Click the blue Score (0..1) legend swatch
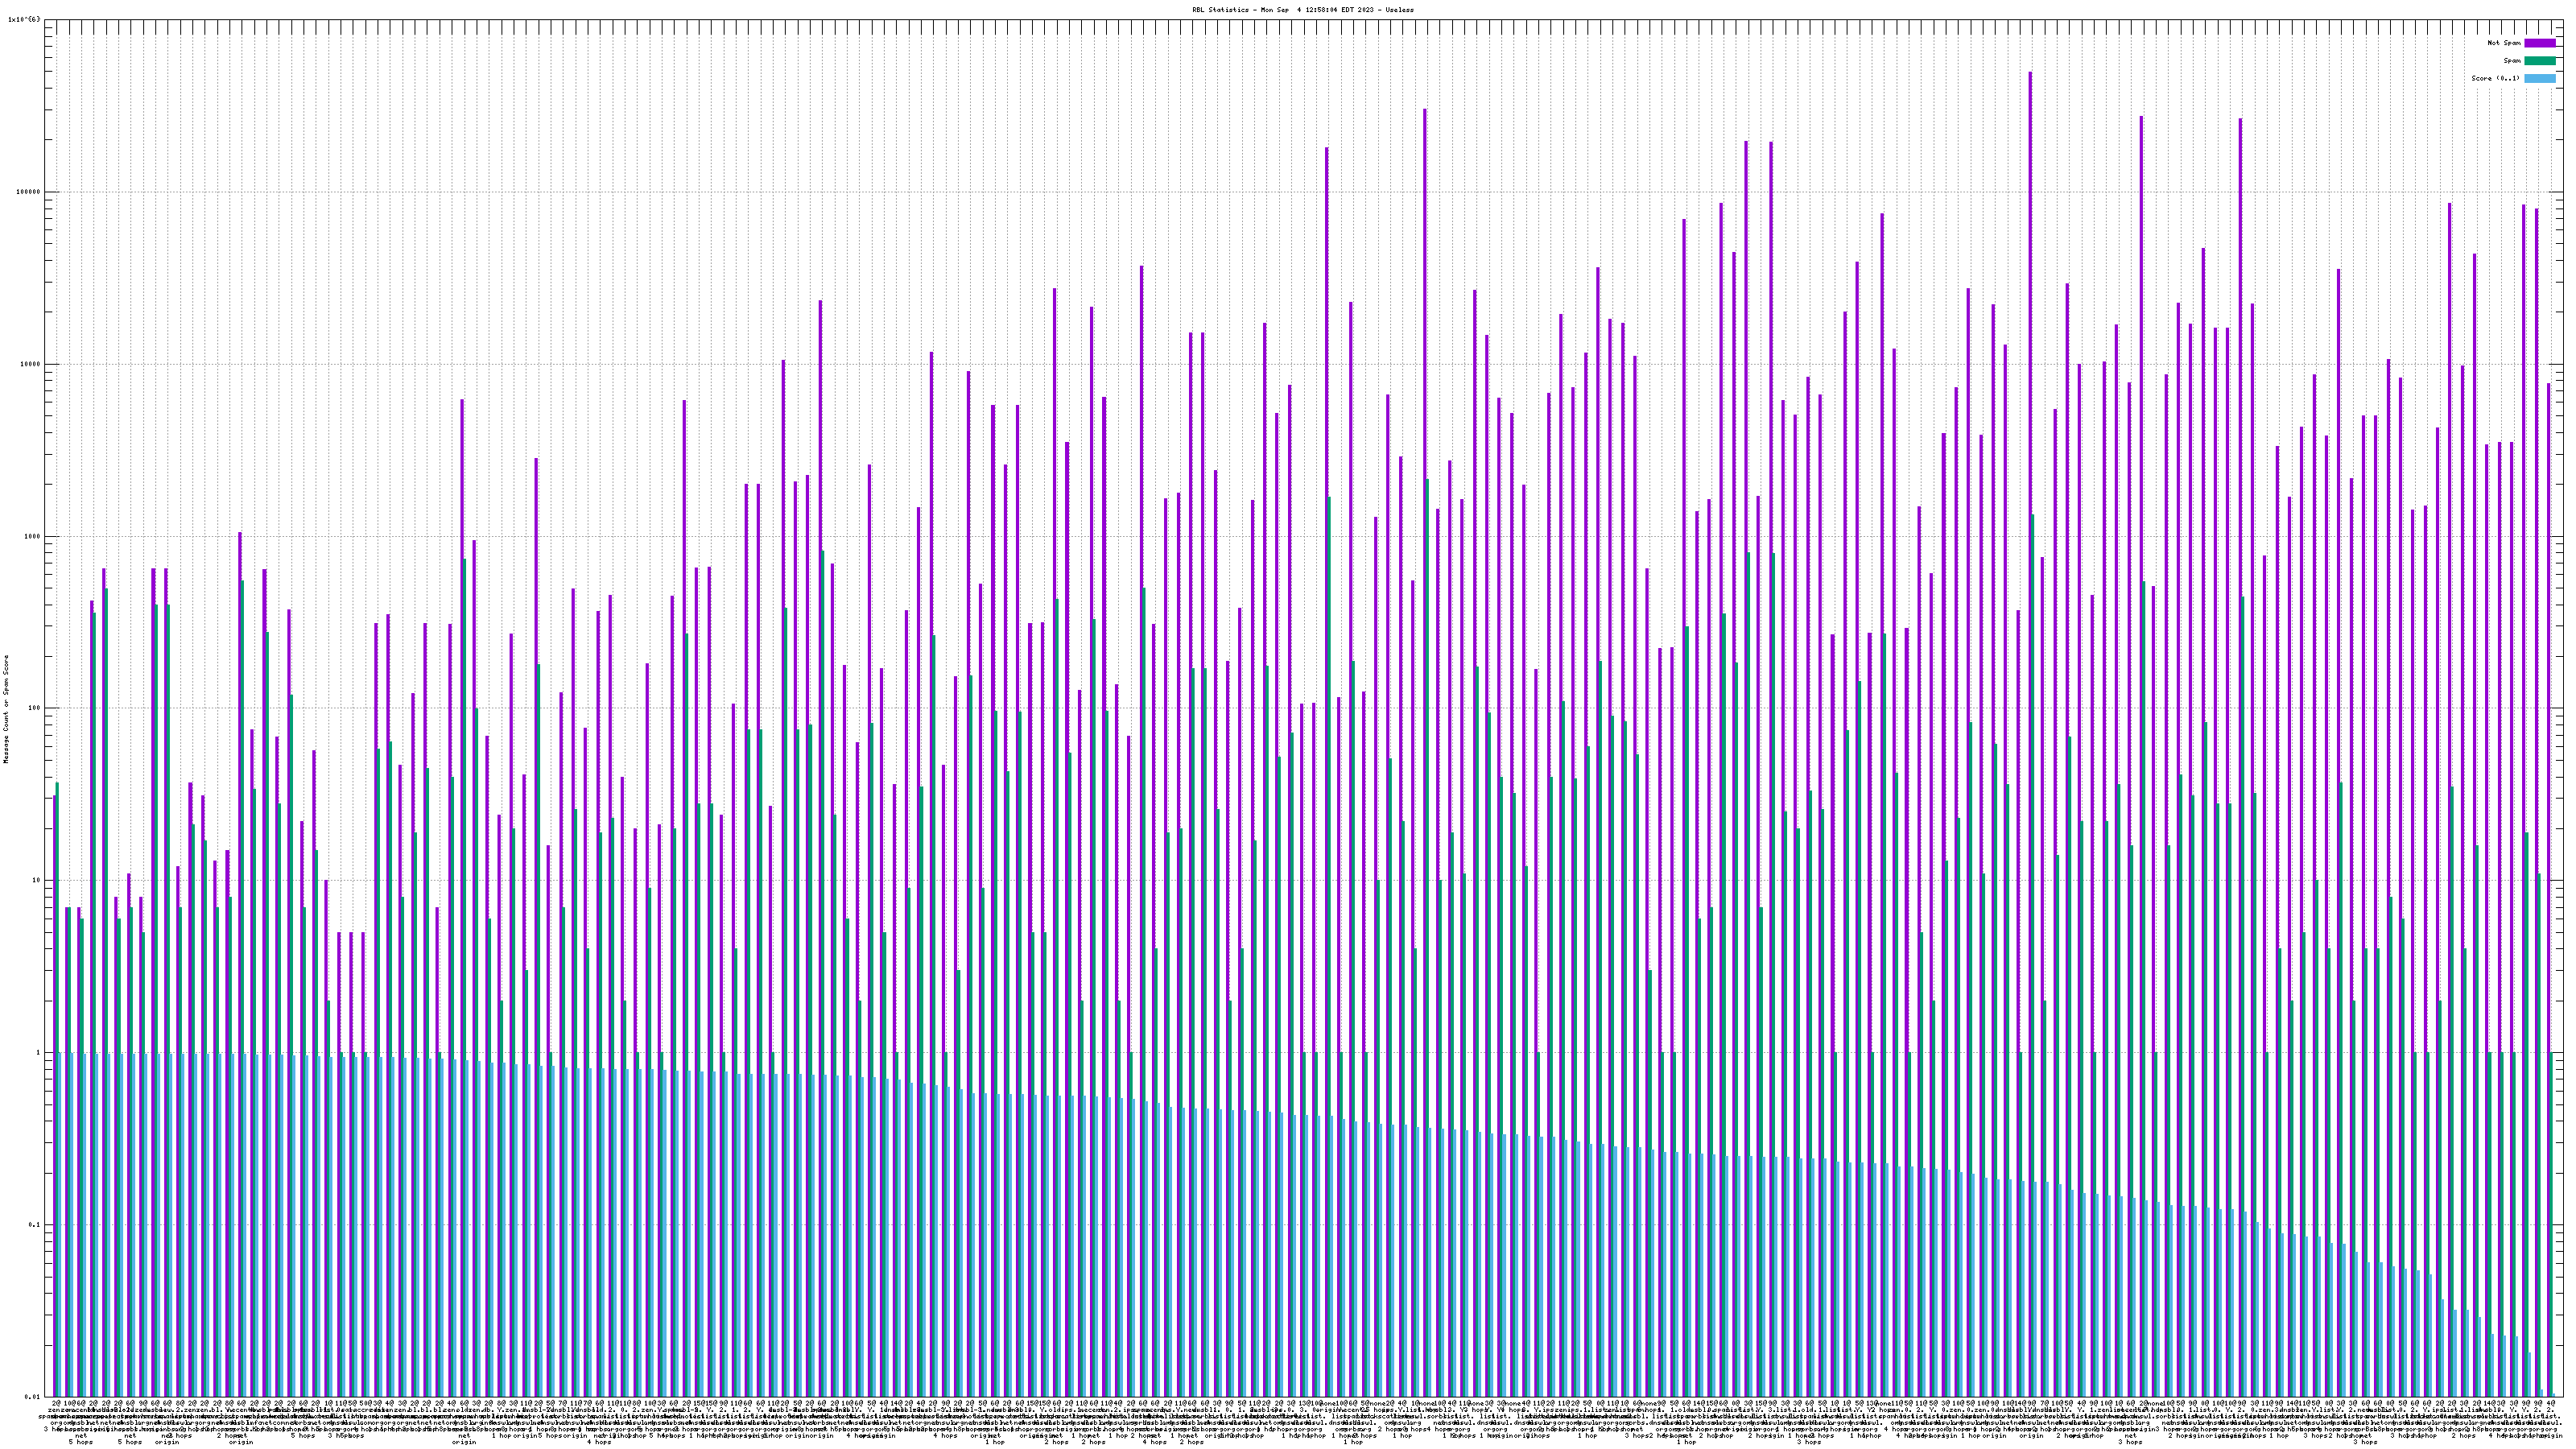 tap(2539, 78)
